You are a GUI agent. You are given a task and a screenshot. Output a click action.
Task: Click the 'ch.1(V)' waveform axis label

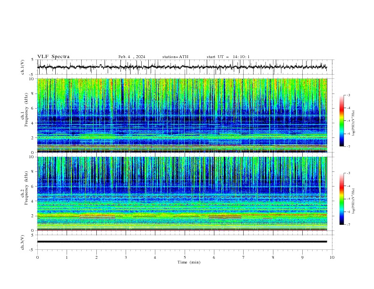pos(23,67)
